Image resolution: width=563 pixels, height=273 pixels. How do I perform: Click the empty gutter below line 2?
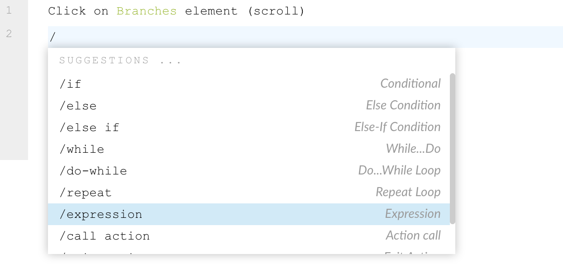point(14,103)
